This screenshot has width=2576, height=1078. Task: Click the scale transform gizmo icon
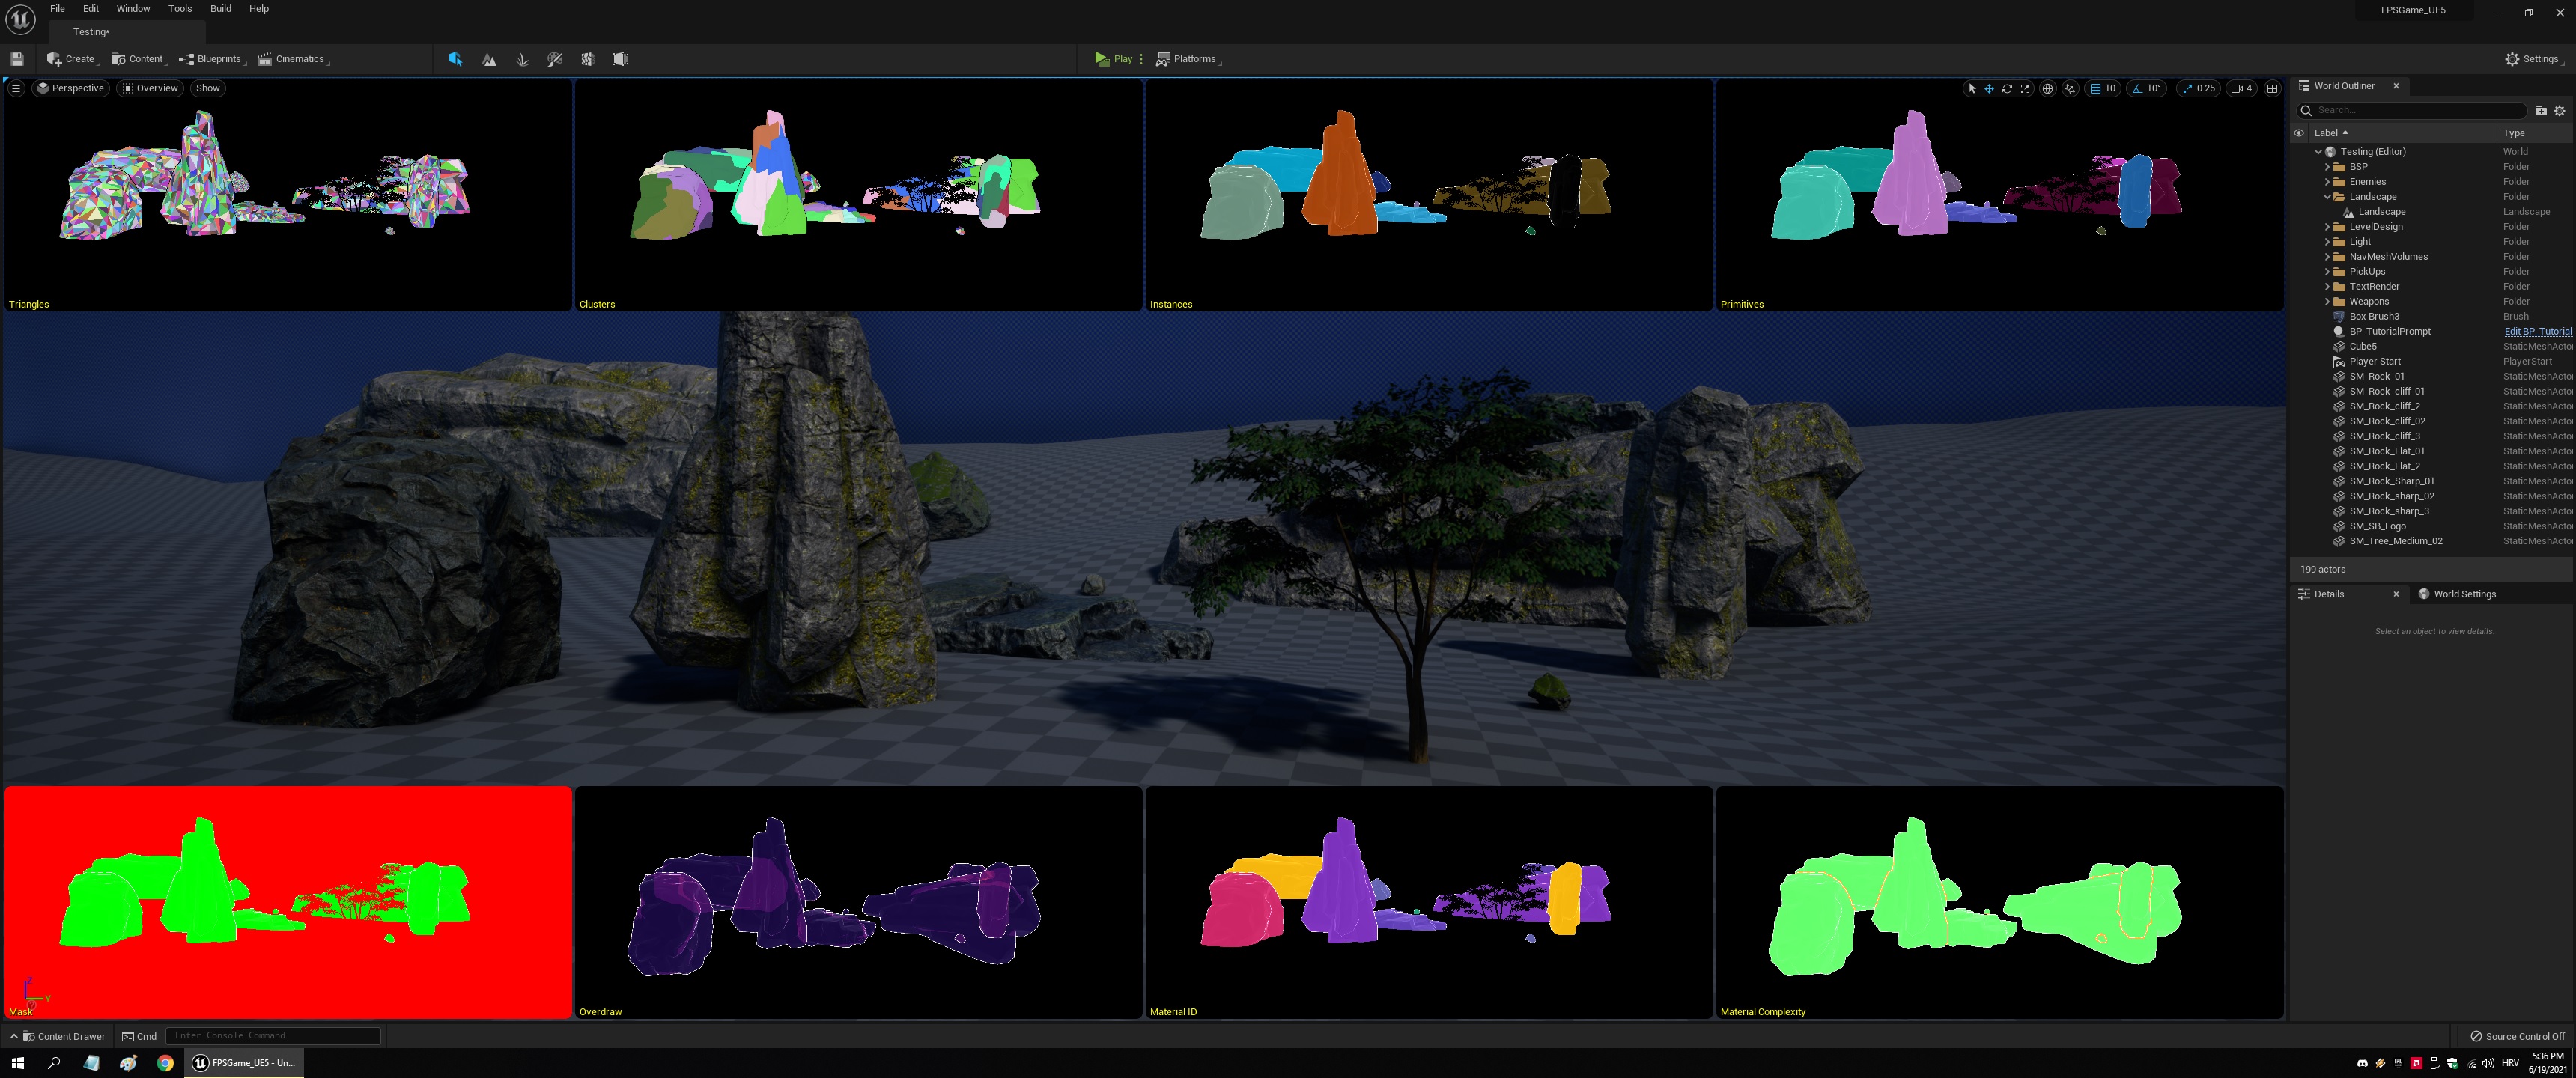point(2025,88)
